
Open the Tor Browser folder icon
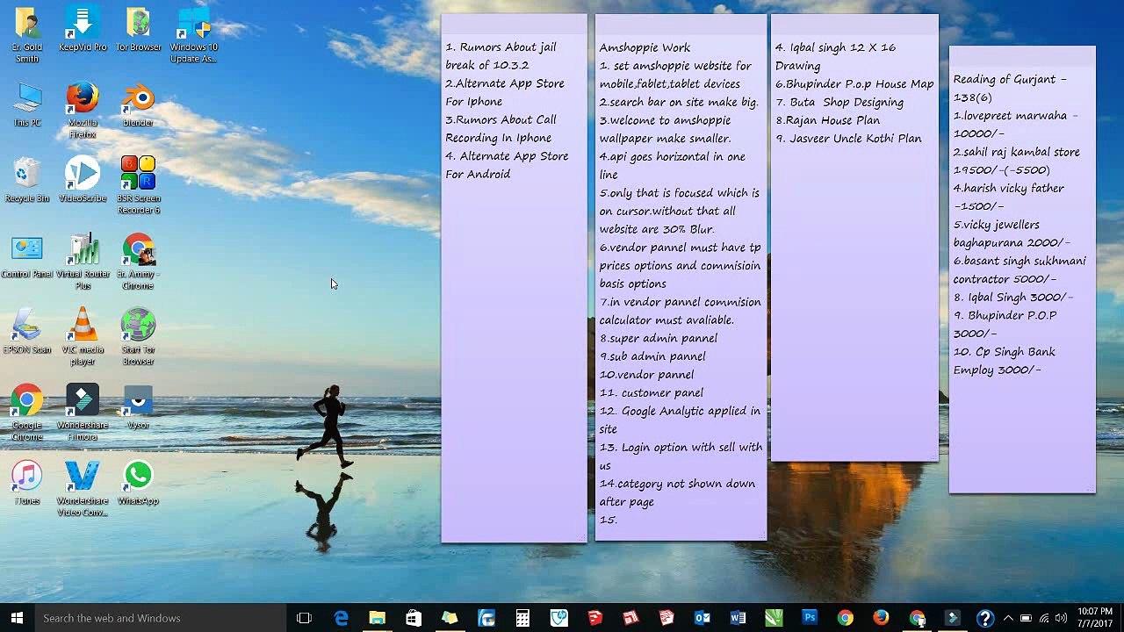point(138,30)
